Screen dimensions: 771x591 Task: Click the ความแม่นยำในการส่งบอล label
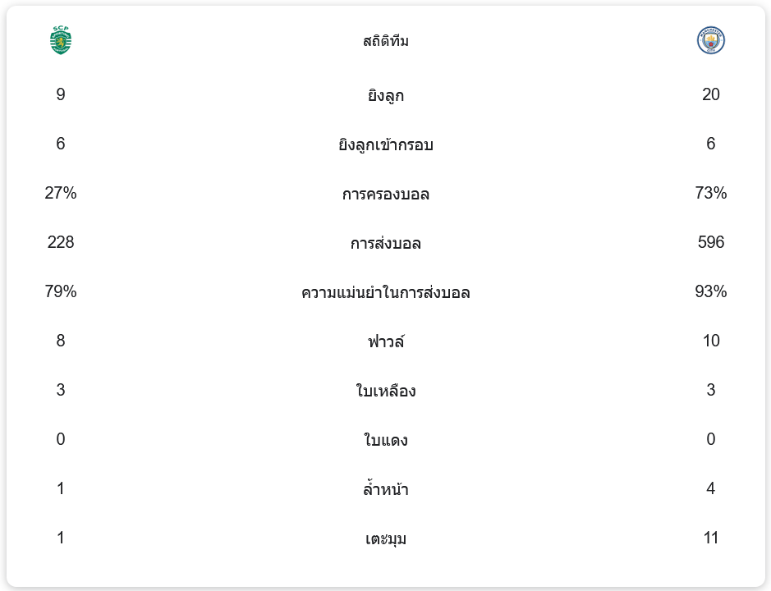coord(385,292)
